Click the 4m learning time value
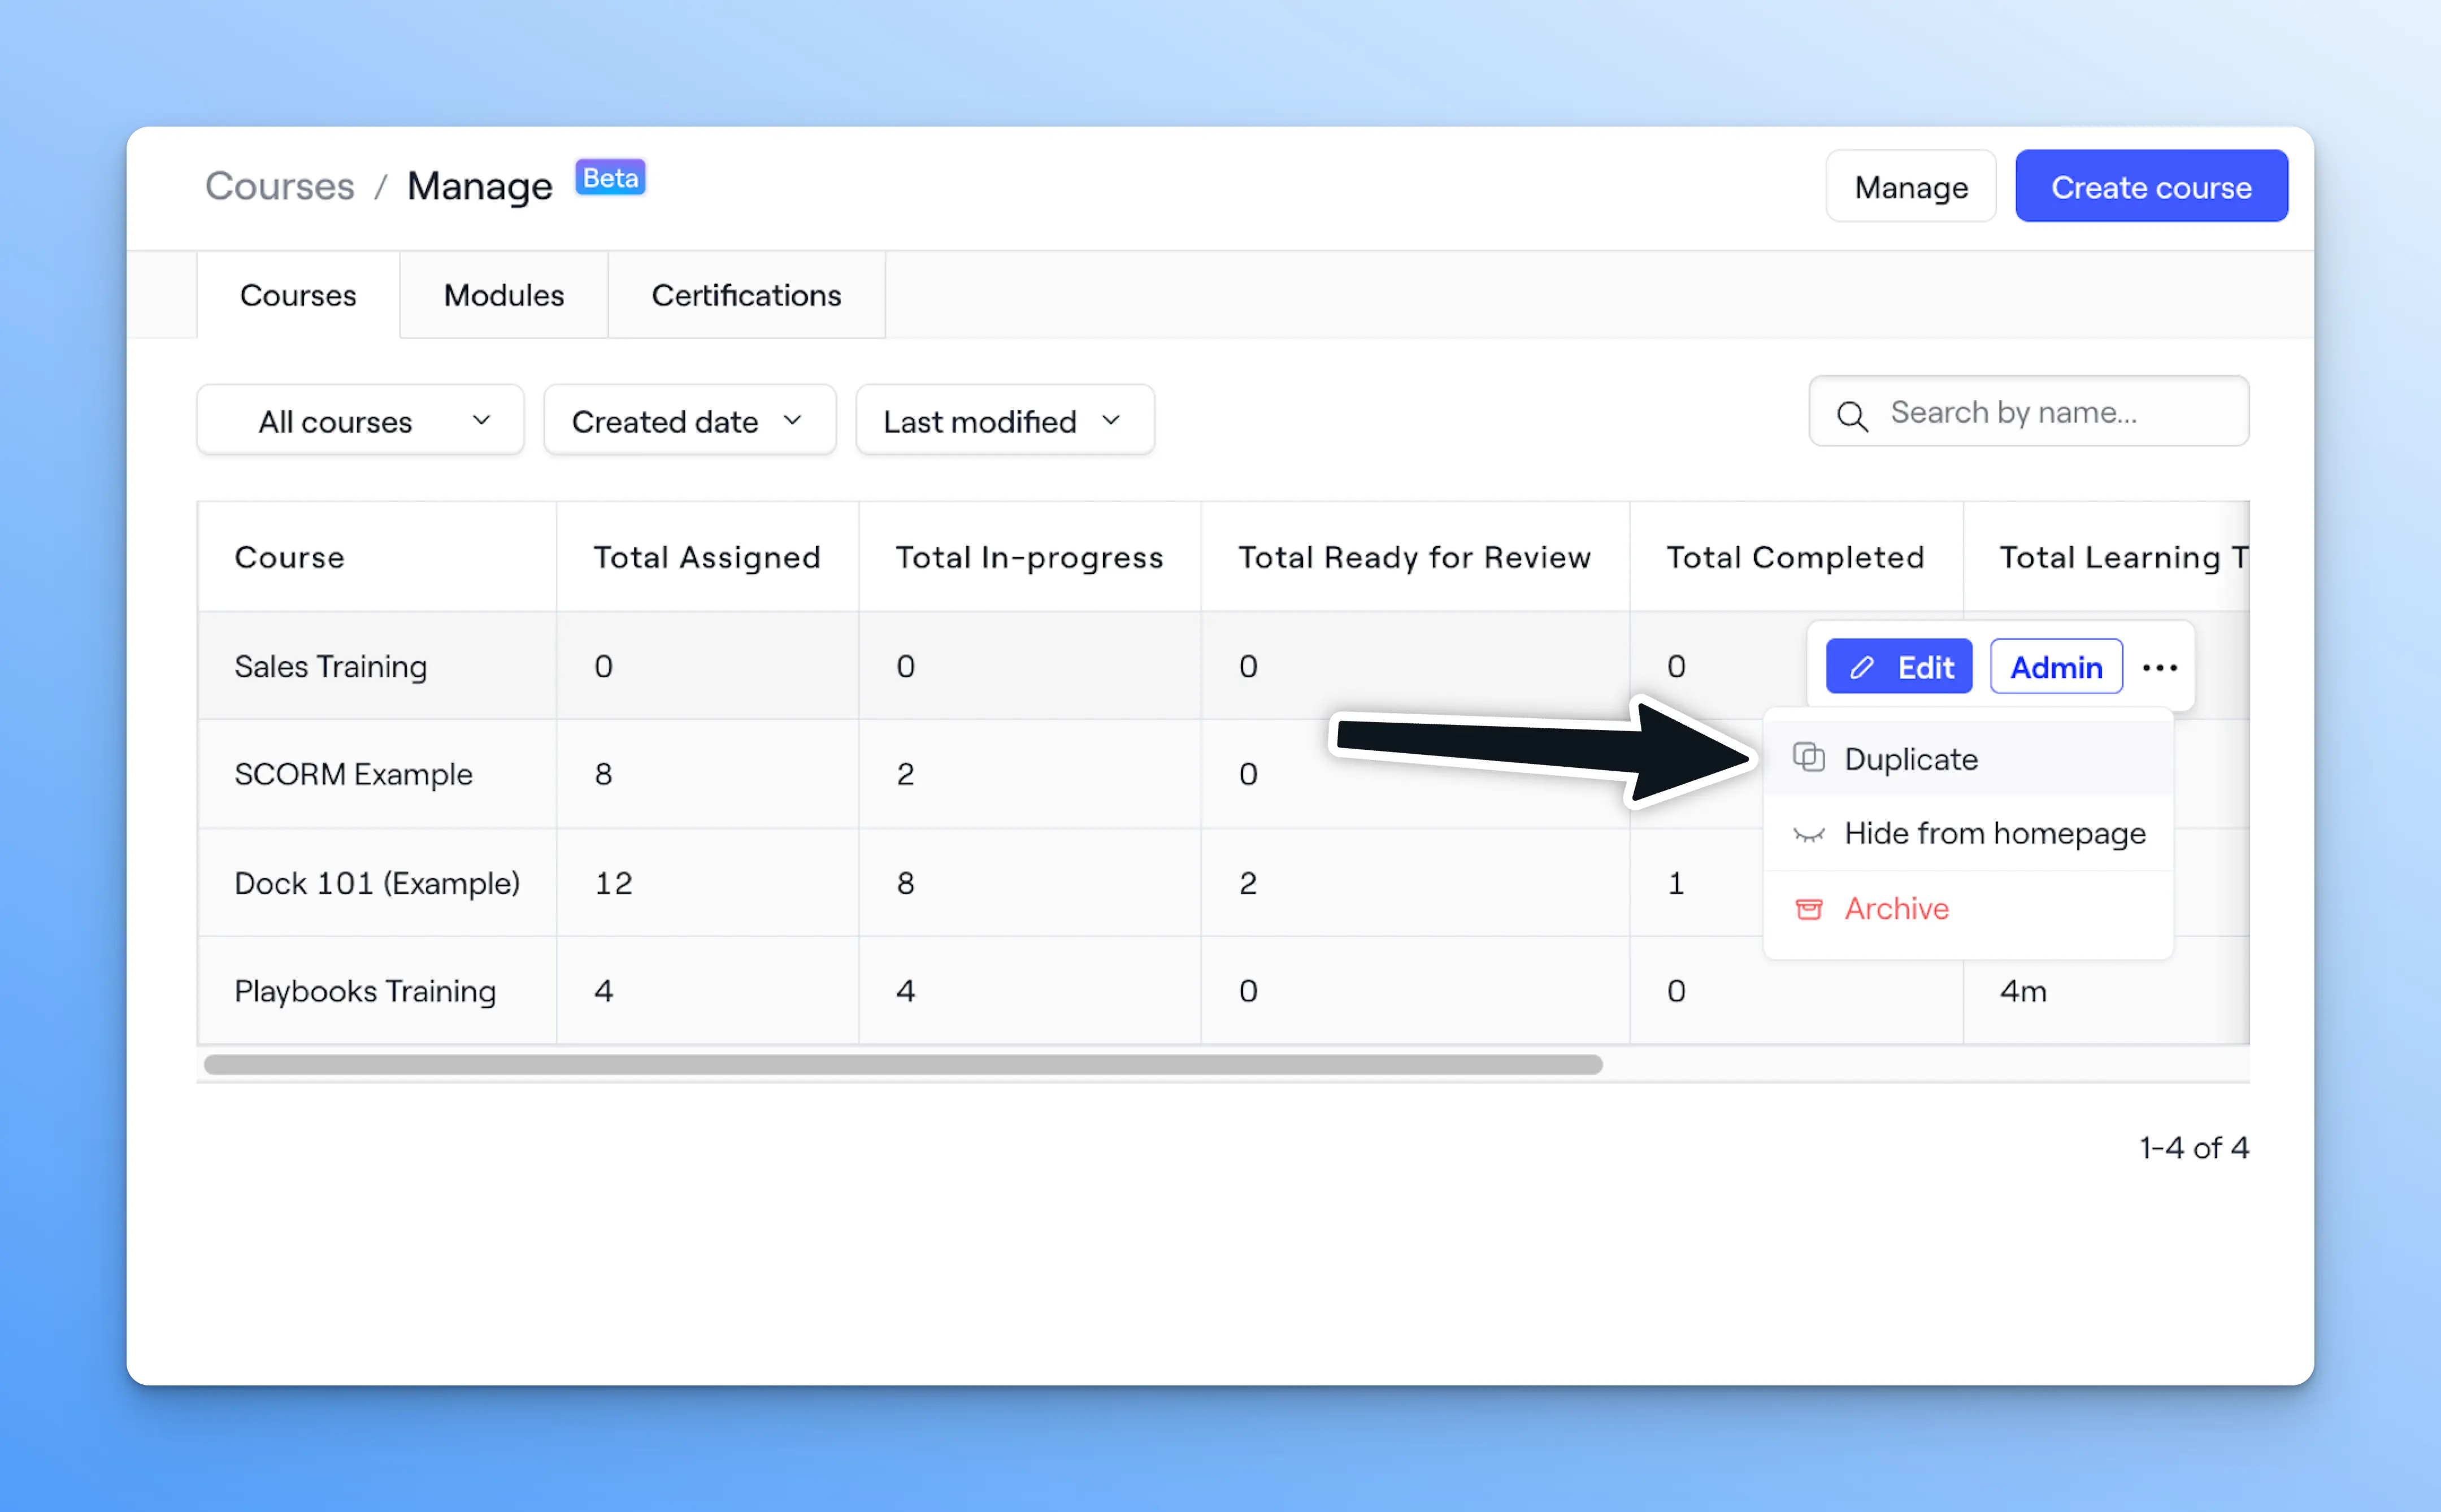 (2023, 991)
